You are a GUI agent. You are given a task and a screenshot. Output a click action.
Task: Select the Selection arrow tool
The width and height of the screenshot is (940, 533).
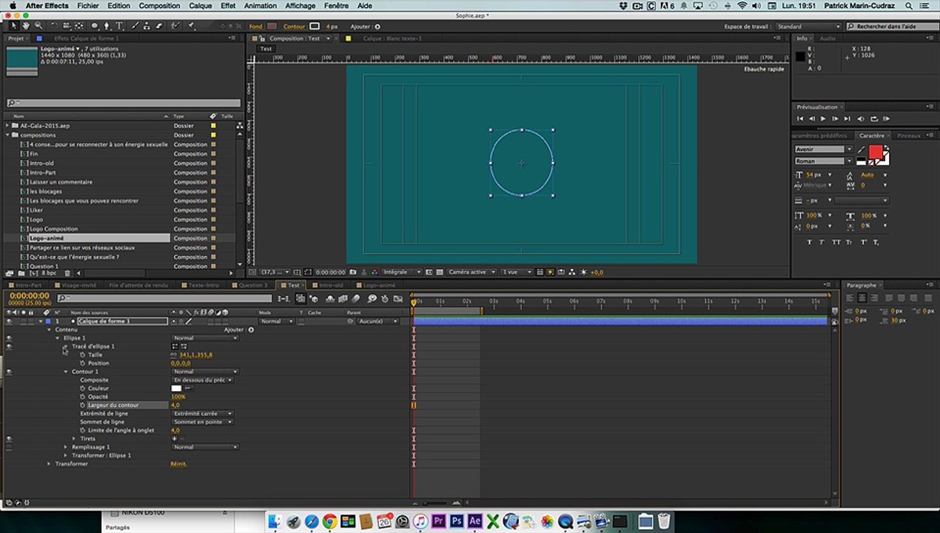(x=13, y=26)
